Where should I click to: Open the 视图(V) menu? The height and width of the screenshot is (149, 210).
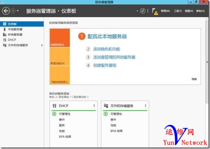[189, 11]
